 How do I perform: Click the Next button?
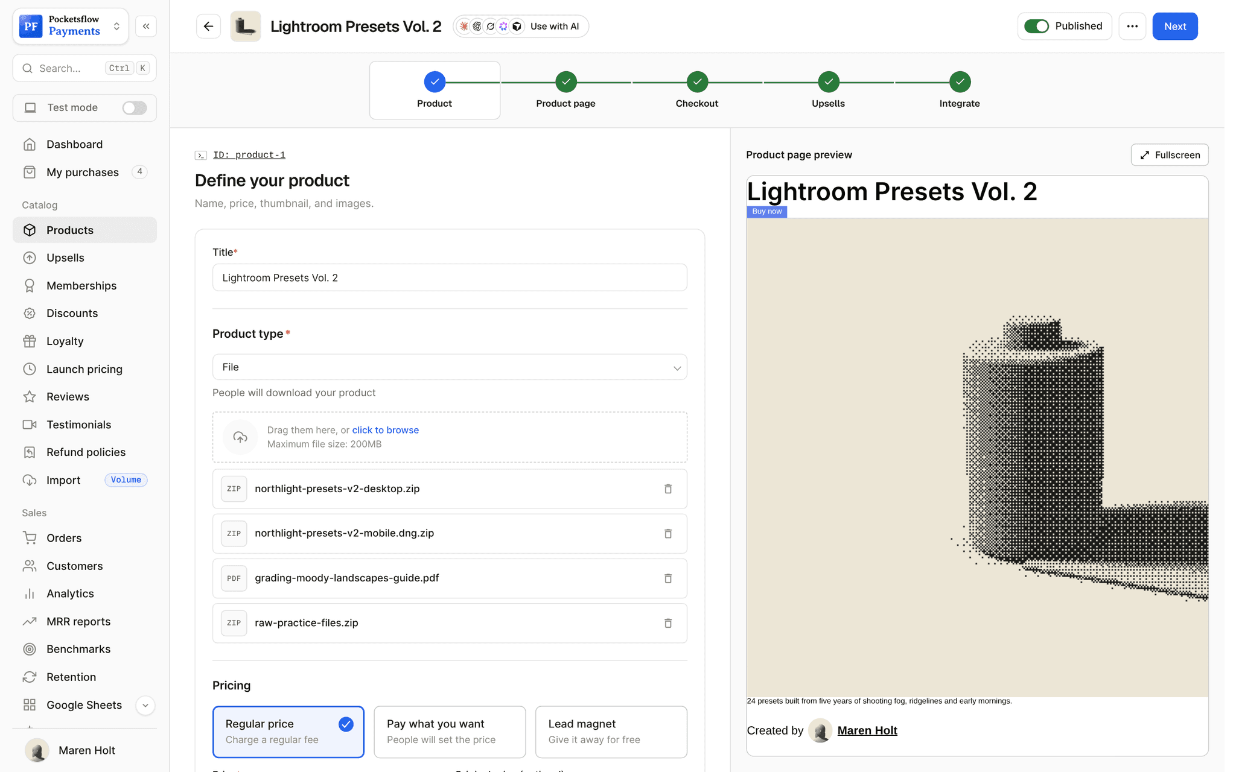click(x=1175, y=27)
